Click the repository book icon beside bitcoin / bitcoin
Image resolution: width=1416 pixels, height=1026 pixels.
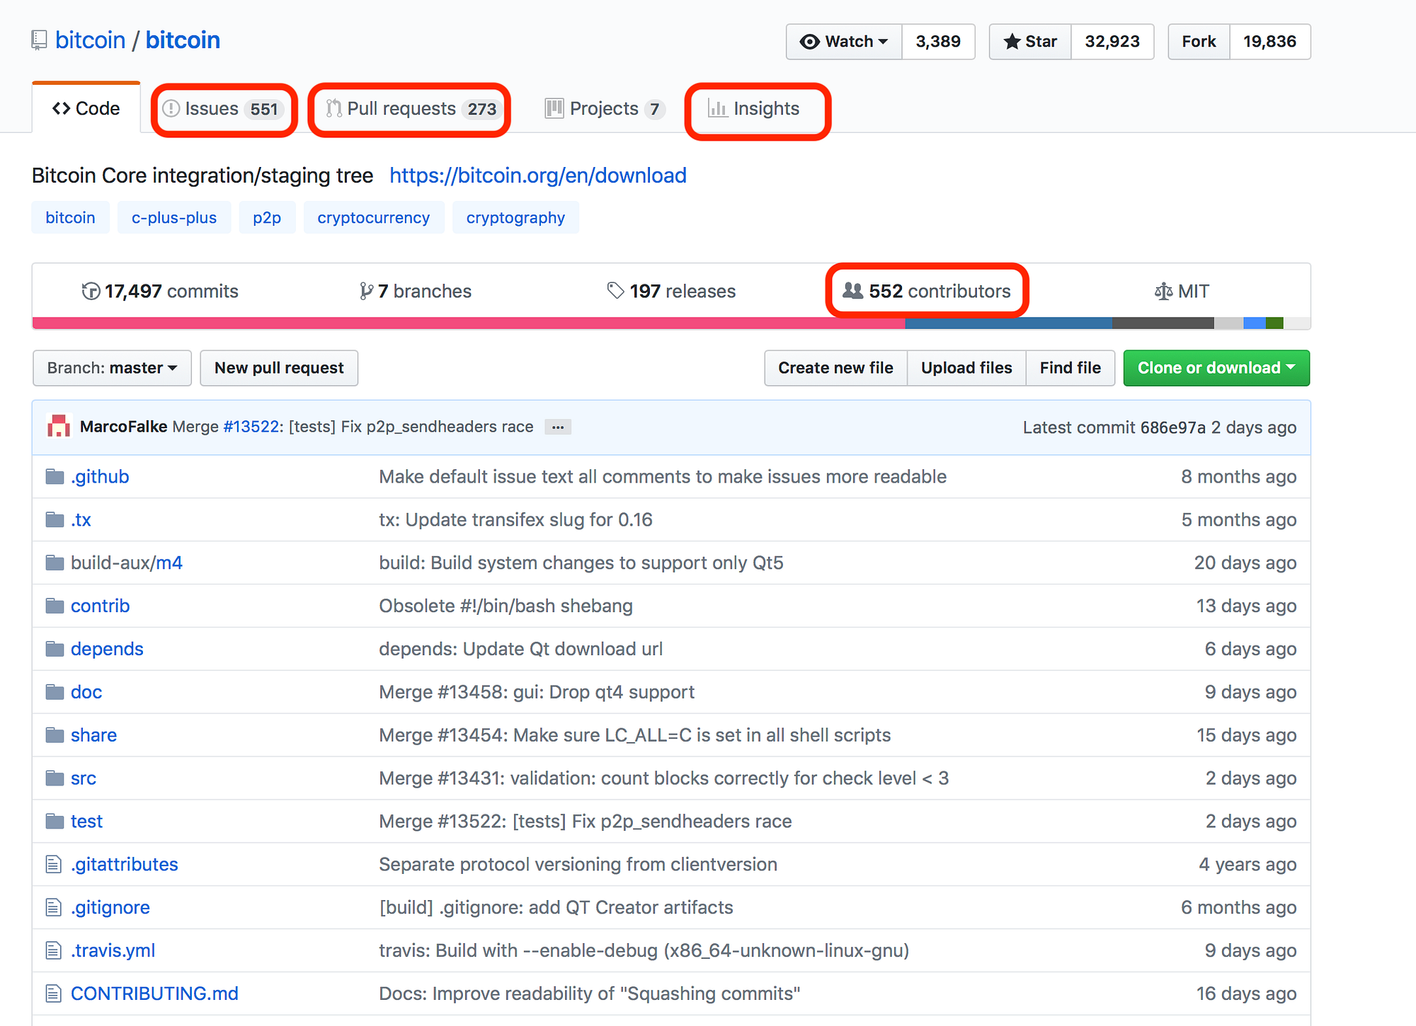(40, 41)
